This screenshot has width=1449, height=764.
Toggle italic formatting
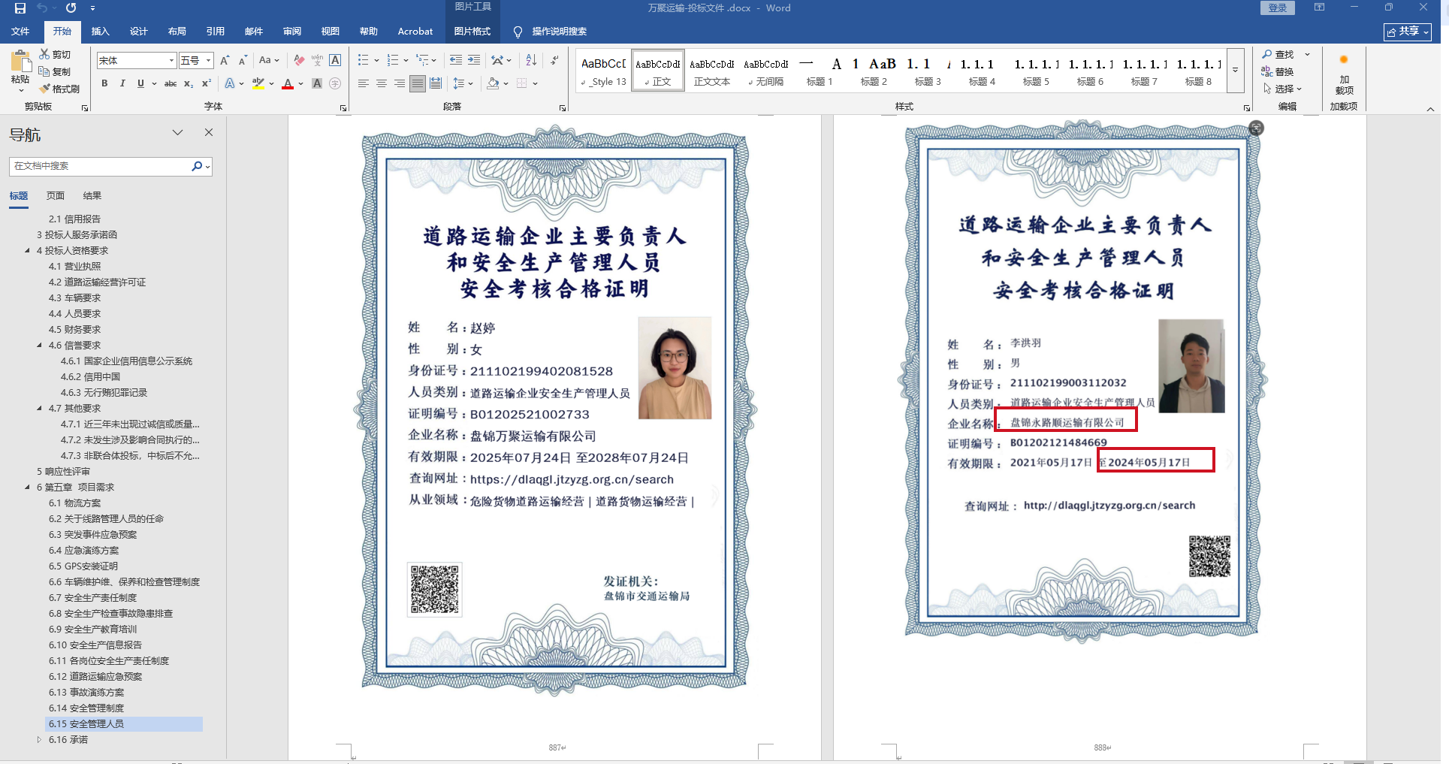point(122,83)
